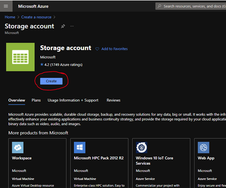The width and height of the screenshot is (226, 188).
Task: Click the Workspace product icon
Action: [x=18, y=147]
